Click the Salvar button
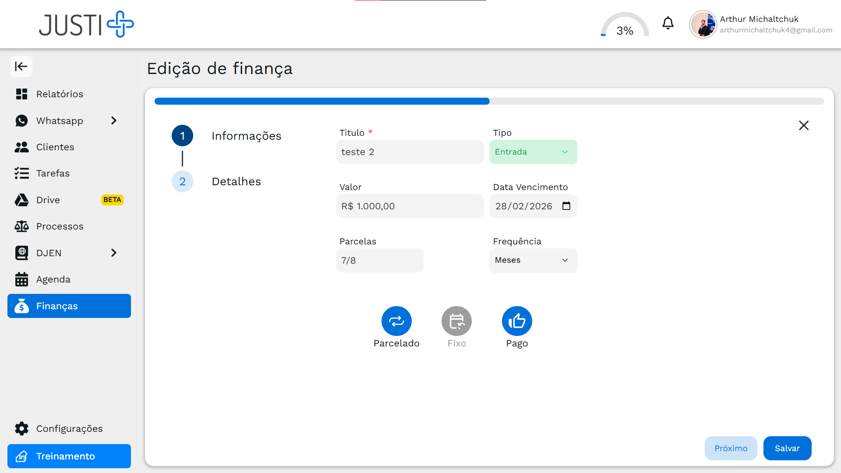 pyautogui.click(x=787, y=448)
